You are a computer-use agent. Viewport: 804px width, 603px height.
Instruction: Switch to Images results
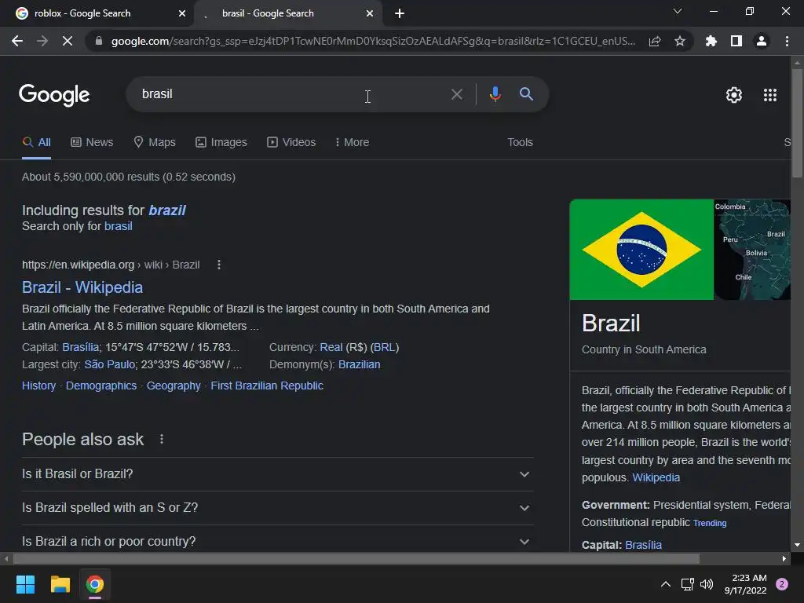tap(221, 143)
